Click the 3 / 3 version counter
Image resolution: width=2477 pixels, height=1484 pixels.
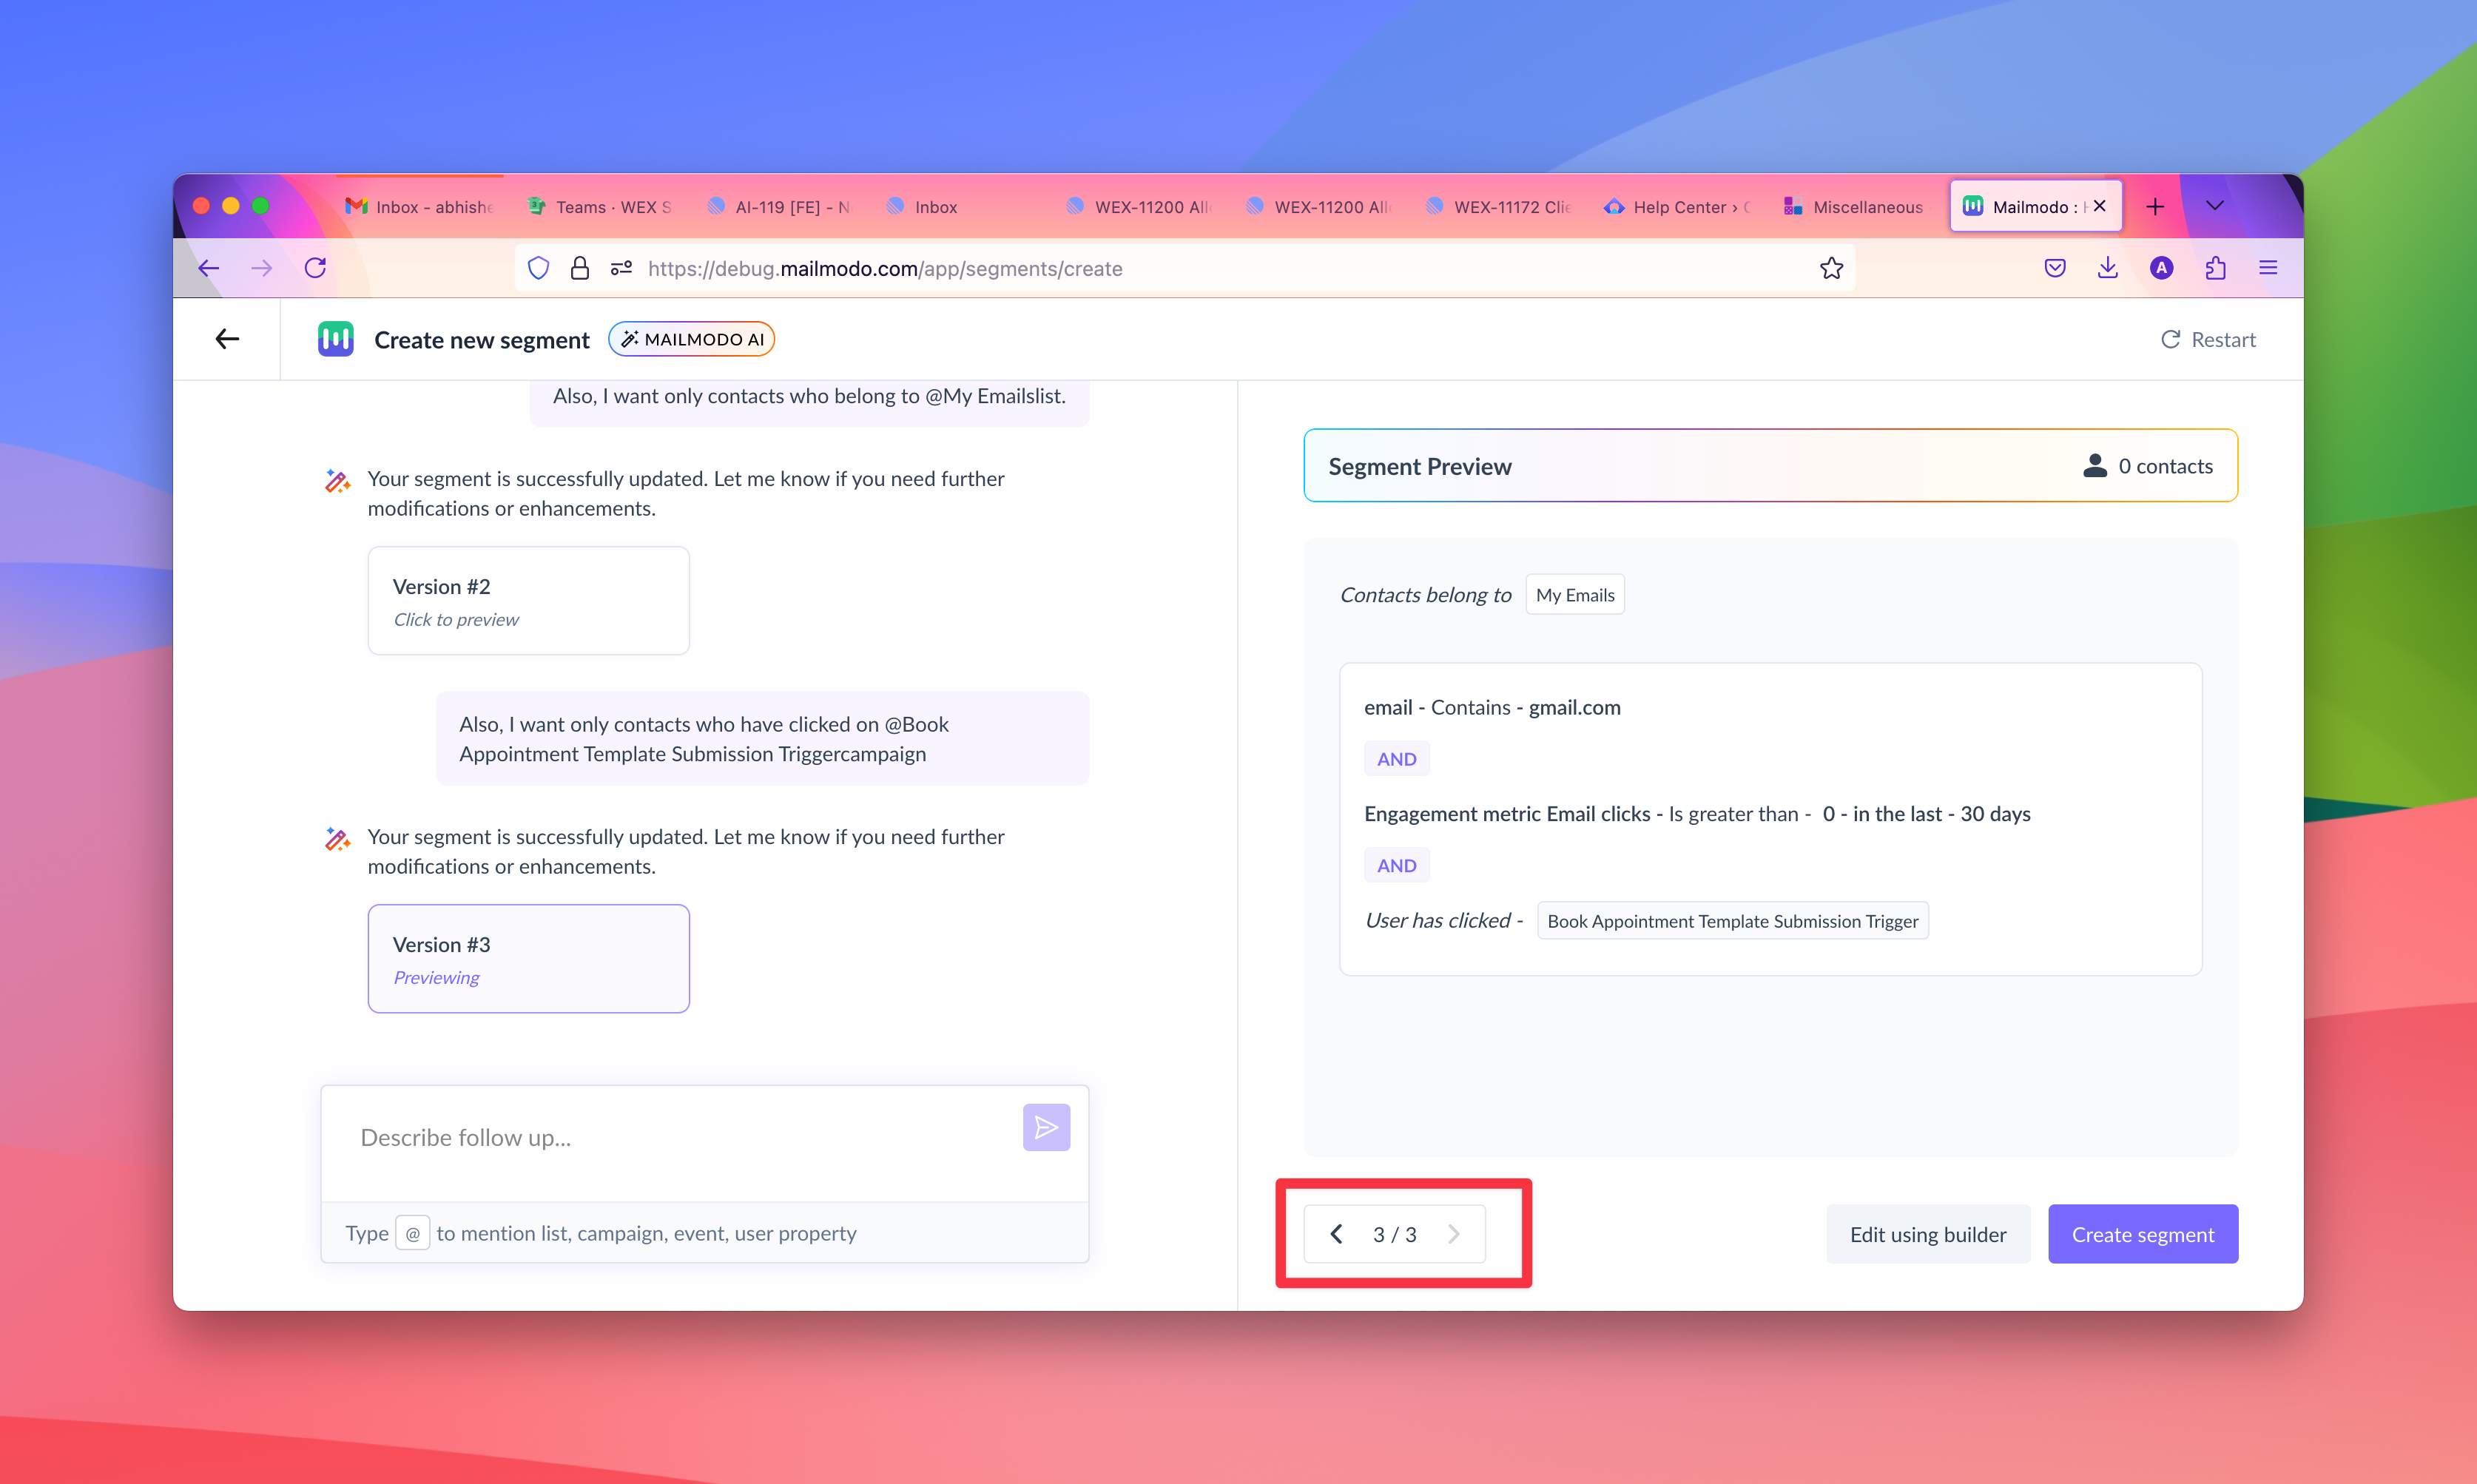click(1394, 1235)
